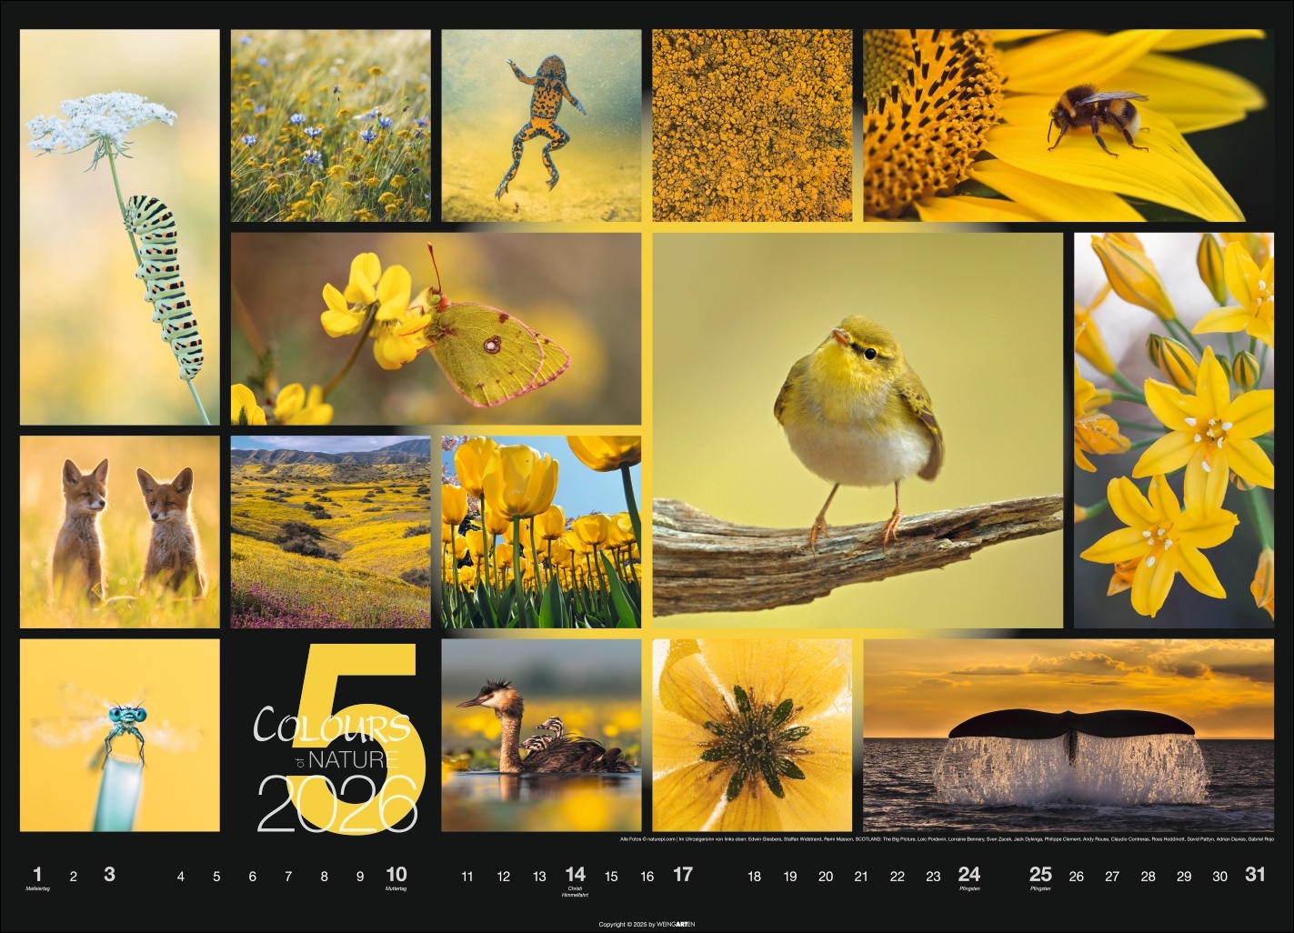Choose day 13 in the date row

539,877
